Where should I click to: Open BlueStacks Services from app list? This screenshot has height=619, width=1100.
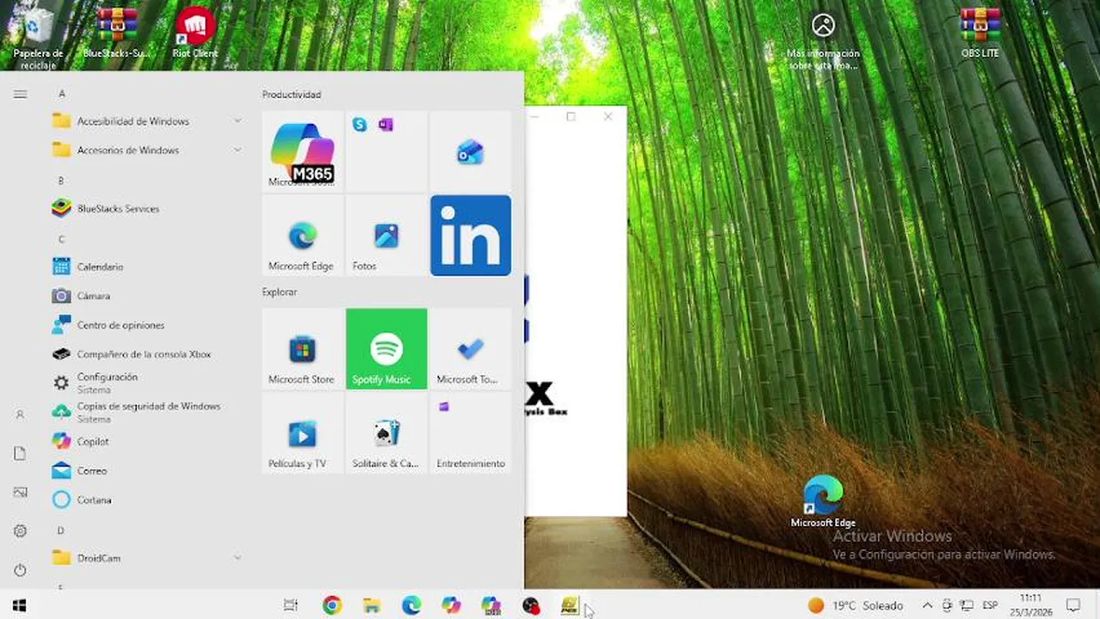(147, 209)
